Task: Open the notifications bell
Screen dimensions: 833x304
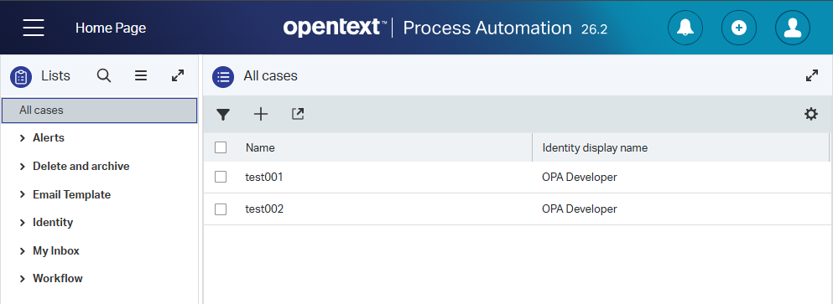Action: click(x=685, y=27)
